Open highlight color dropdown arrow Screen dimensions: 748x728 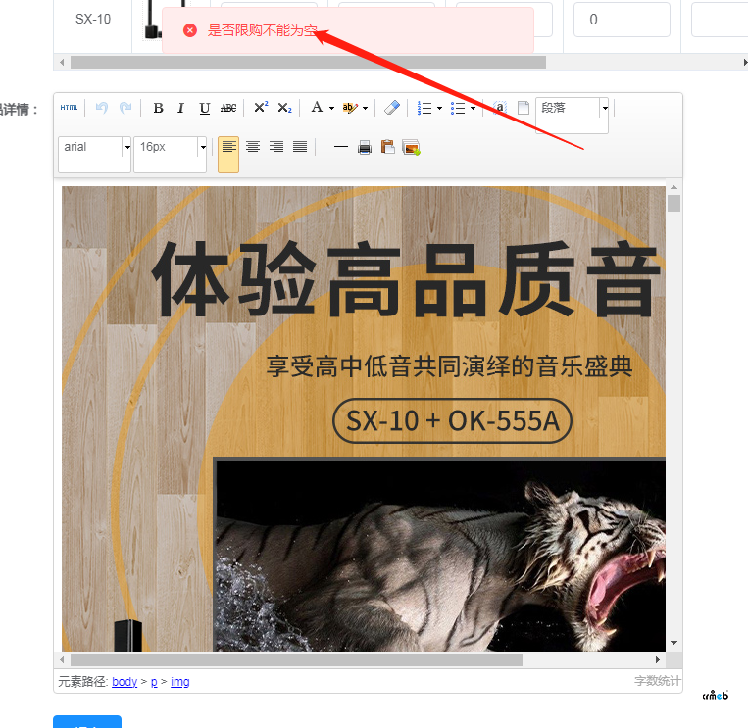pos(365,108)
